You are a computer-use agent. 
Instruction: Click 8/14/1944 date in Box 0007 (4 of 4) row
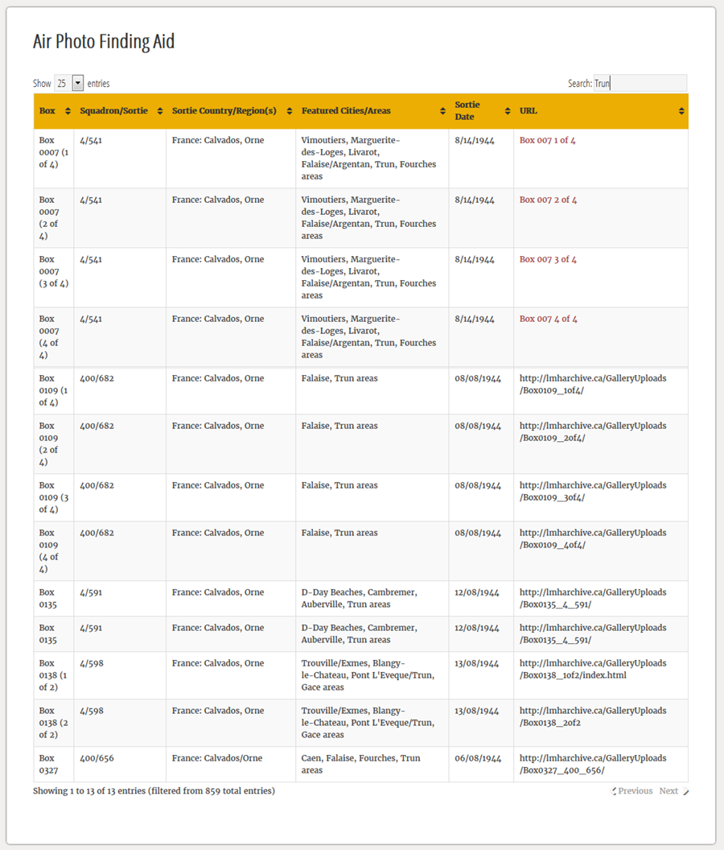(481, 337)
